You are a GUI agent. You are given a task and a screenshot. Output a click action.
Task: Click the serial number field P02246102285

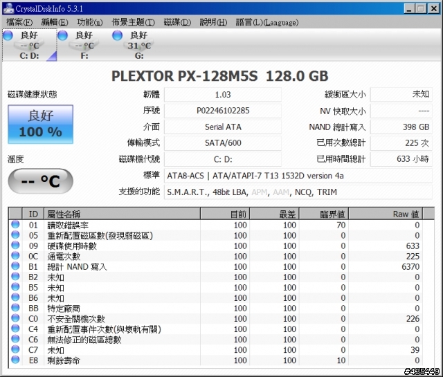pos(223,111)
